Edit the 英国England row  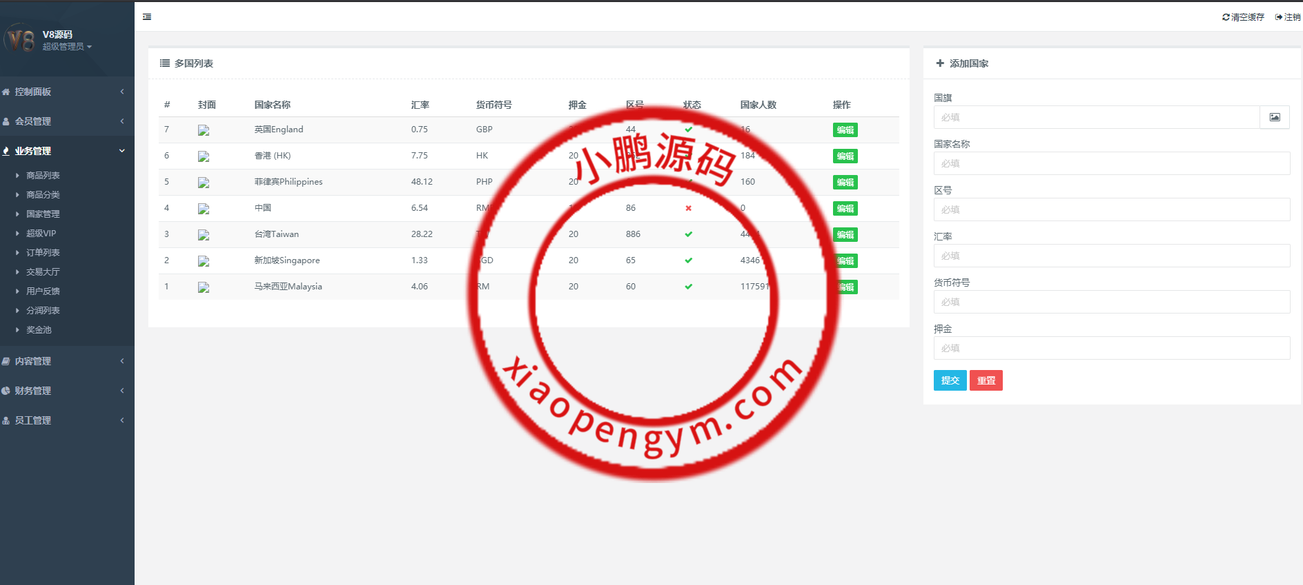(x=845, y=130)
